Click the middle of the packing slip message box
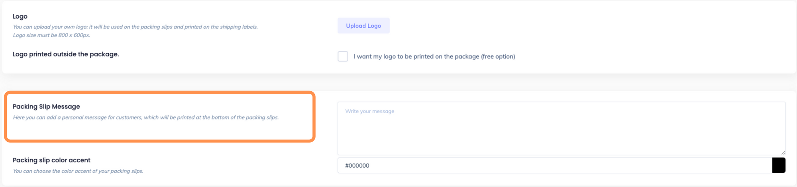Screen dimensions: 797x187 [561, 128]
